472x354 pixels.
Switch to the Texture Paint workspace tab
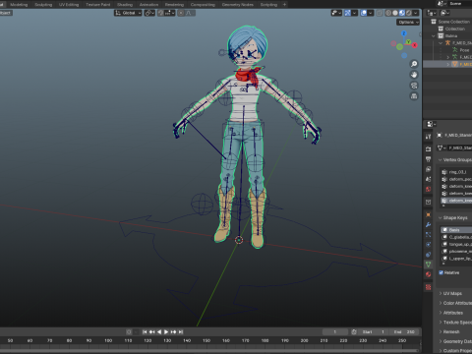pos(98,5)
